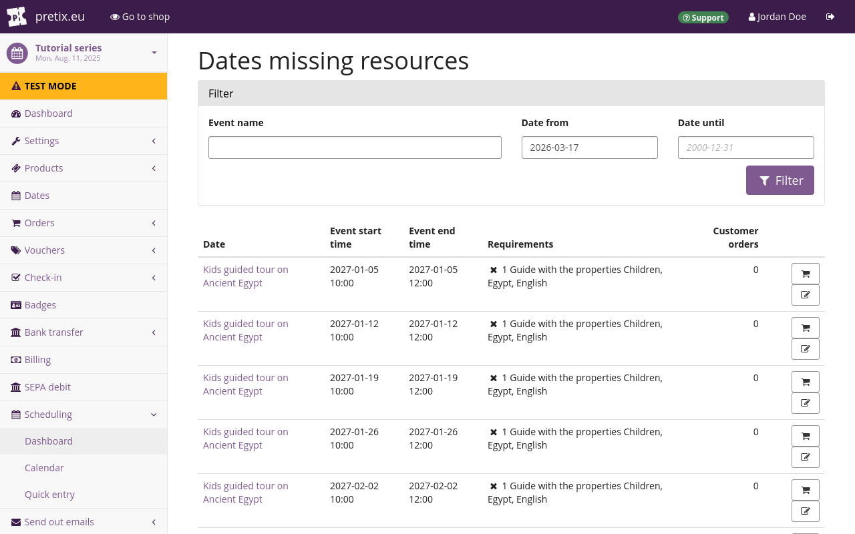
Task: Click the Billing money icon
Action: 16,360
